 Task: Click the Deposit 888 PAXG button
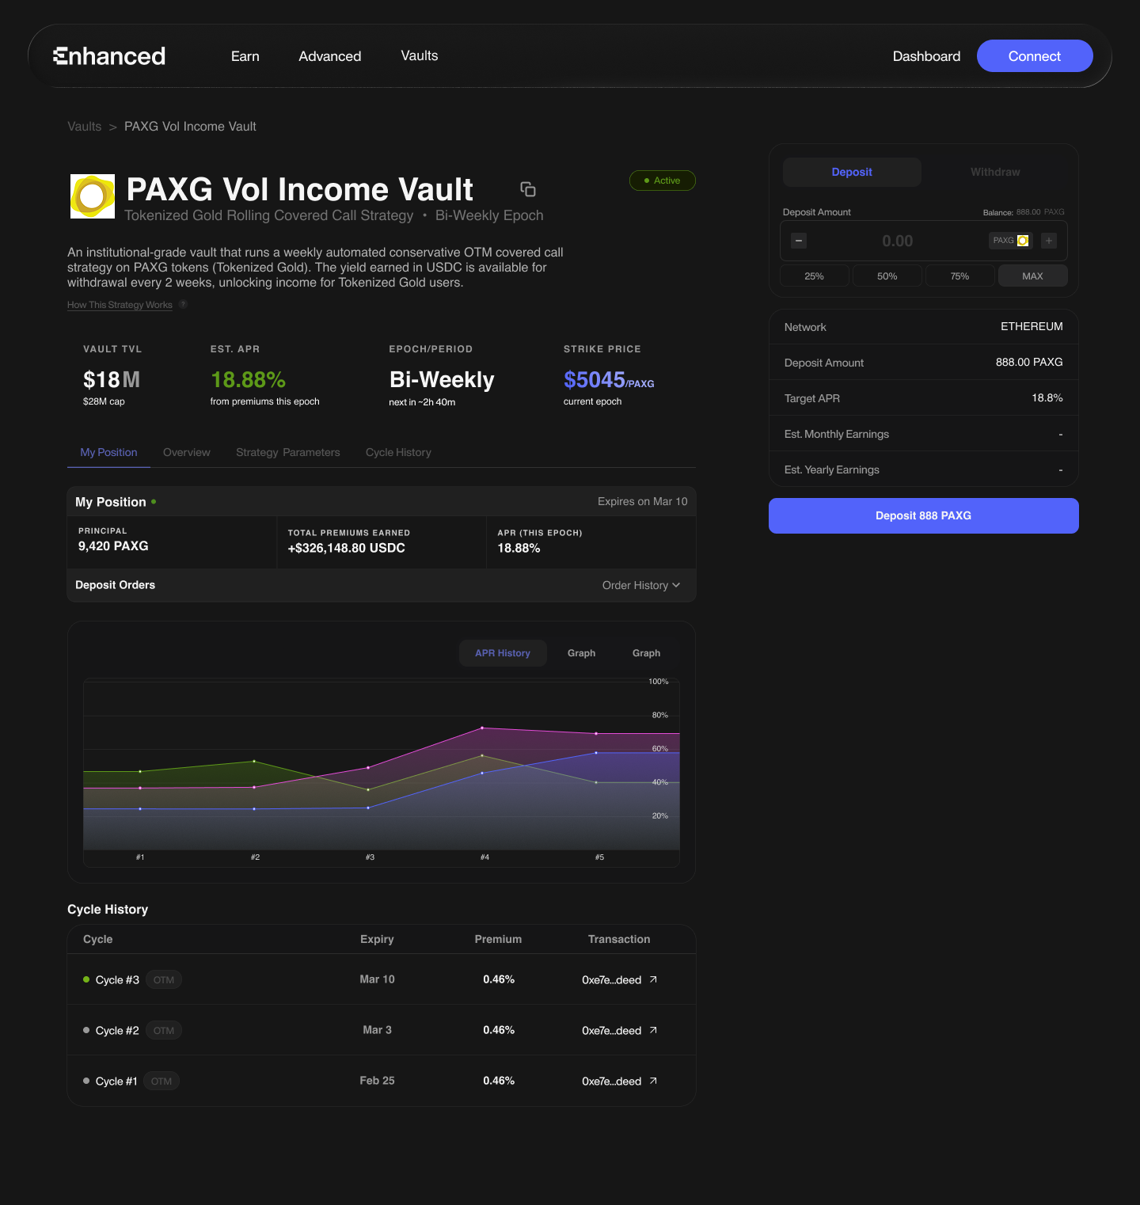coord(923,515)
